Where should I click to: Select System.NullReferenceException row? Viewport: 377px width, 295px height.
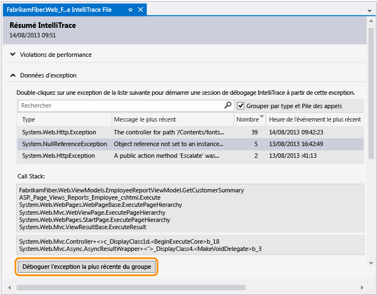click(190, 144)
